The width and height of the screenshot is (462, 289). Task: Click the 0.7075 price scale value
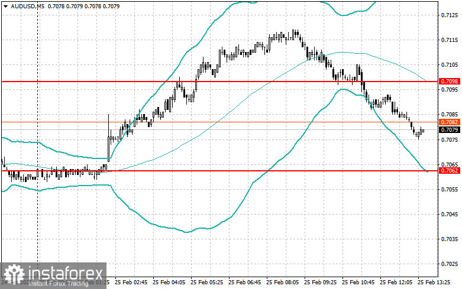450,139
